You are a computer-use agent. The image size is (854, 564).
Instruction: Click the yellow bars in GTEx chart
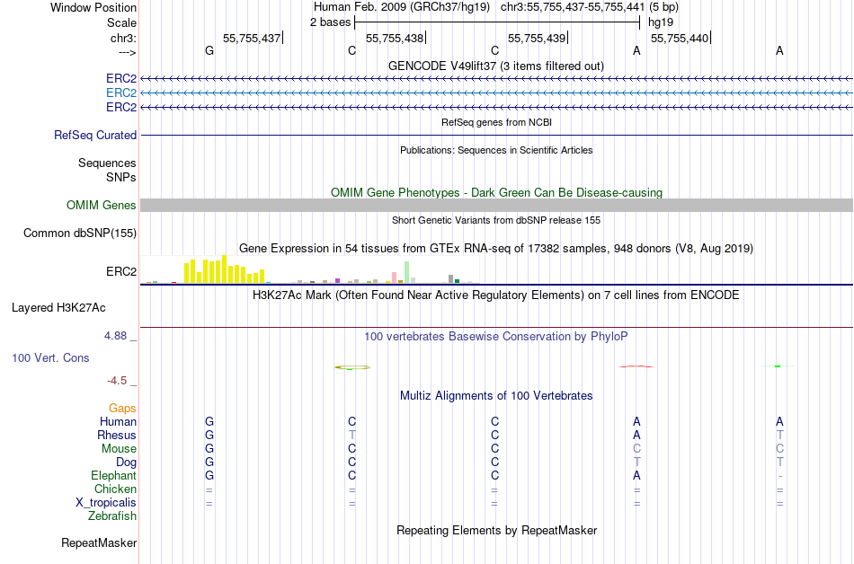pyautogui.click(x=225, y=269)
